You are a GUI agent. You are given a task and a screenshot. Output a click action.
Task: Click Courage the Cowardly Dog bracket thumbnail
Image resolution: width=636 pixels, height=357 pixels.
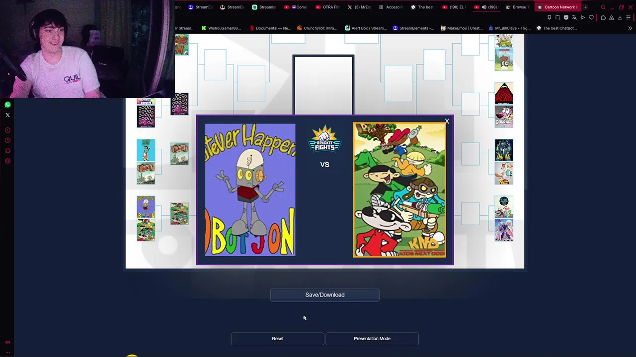coord(504,117)
